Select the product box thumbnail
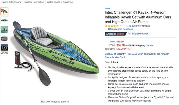The width and height of the screenshot is (179, 105). (x=4, y=39)
